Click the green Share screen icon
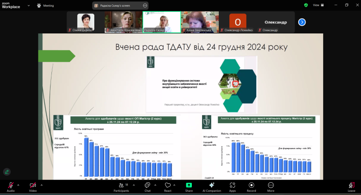 [x=189, y=185]
